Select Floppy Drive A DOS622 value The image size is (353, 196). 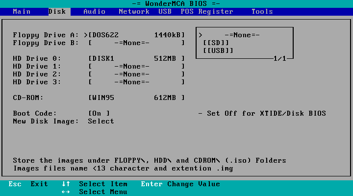pos(136,35)
